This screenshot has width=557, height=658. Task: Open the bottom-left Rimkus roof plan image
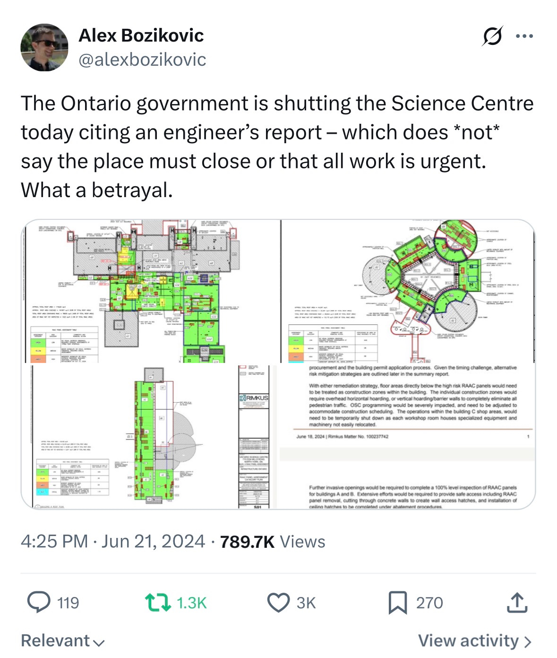coord(151,436)
